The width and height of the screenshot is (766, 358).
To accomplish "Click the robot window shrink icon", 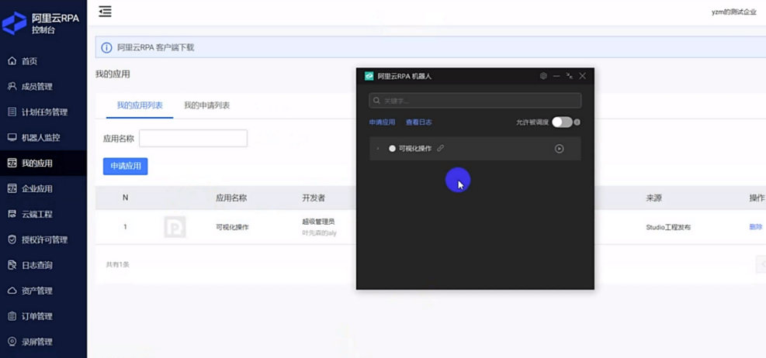I will (569, 76).
